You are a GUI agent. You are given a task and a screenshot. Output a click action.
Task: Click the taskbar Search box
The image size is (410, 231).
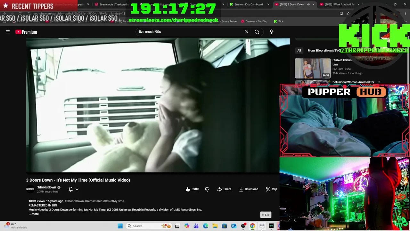[x=148, y=226]
